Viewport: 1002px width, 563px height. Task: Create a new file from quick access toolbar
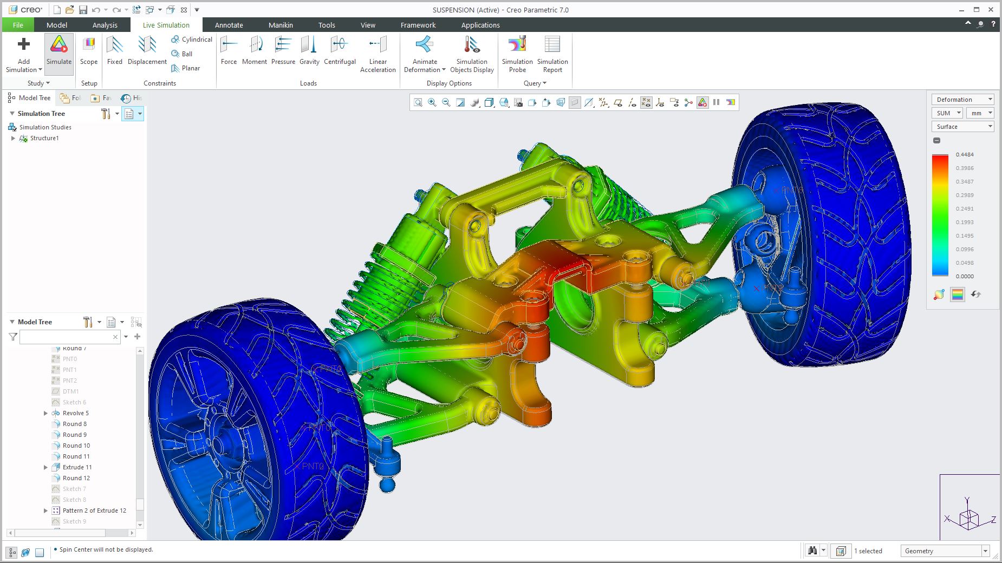(x=57, y=10)
